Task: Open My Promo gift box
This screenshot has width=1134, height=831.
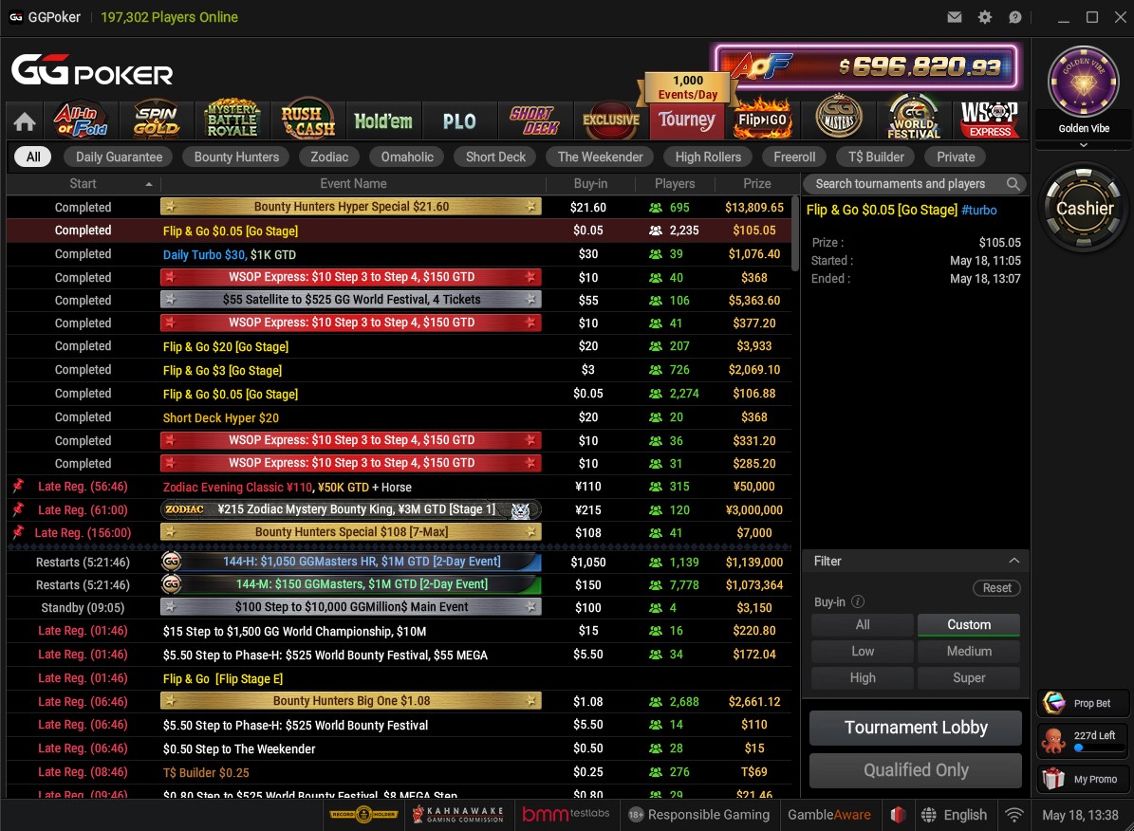Action: pyautogui.click(x=1083, y=779)
